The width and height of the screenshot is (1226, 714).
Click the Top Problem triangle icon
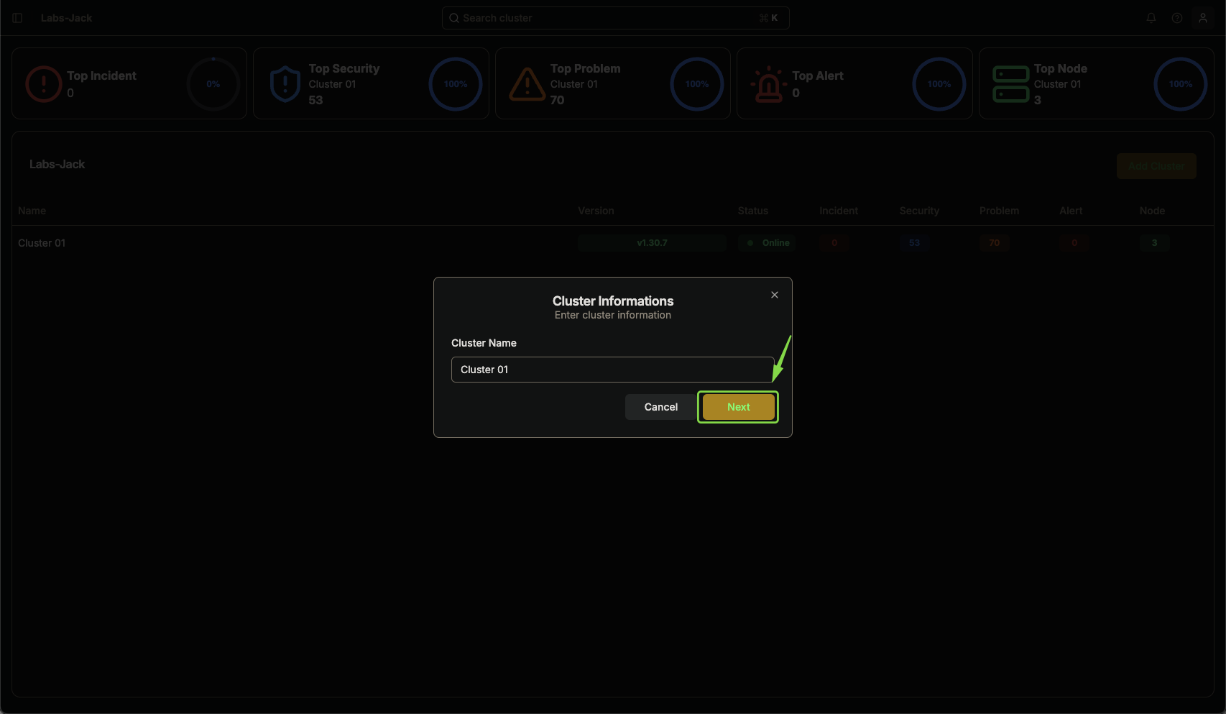[527, 84]
